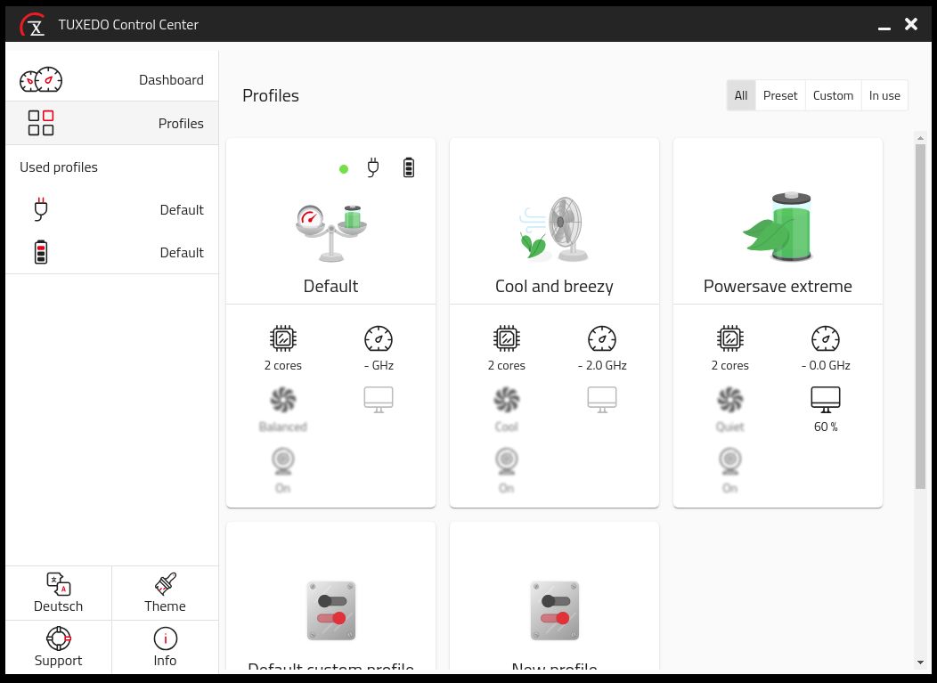Click the battery icon under Used profiles
The height and width of the screenshot is (683, 937).
(x=40, y=253)
